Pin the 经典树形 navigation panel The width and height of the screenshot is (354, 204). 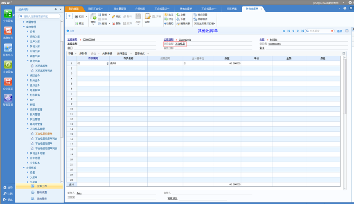coord(56,9)
